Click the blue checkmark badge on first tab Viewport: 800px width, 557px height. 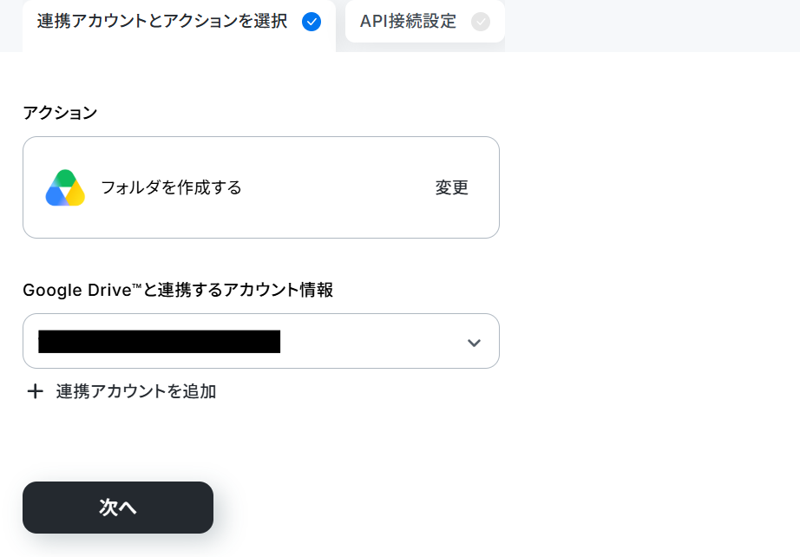coord(311,22)
